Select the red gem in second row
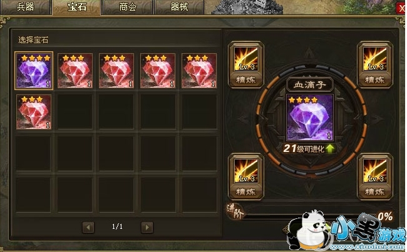The width and height of the screenshot is (407, 252). (x=34, y=112)
